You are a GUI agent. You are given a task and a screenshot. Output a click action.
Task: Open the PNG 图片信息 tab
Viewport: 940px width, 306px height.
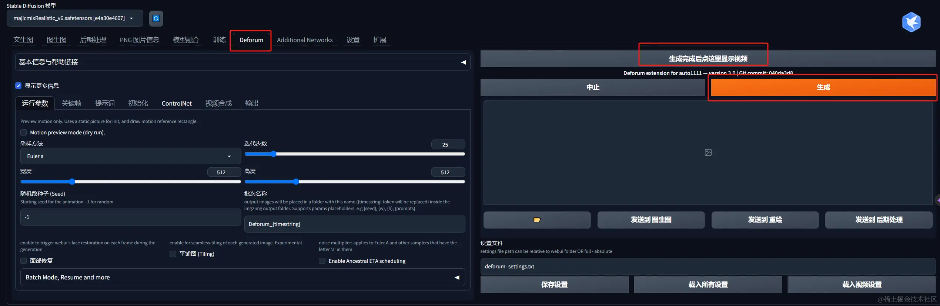[x=140, y=40]
